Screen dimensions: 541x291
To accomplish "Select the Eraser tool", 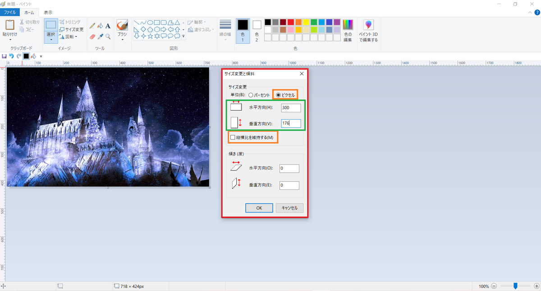I will tap(92, 36).
